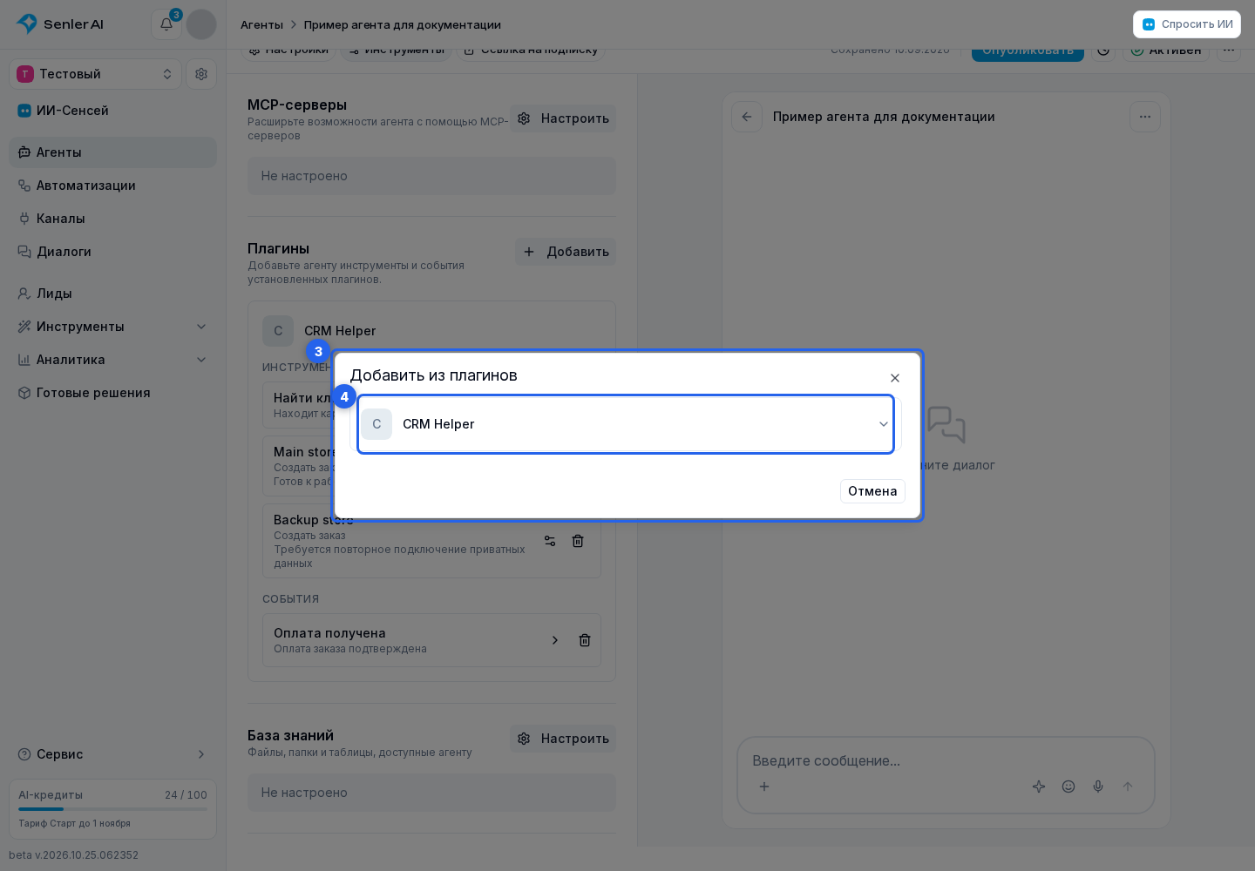This screenshot has height=871, width=1255.
Task: Expand the Аналитика sidebar section
Action: 113,360
